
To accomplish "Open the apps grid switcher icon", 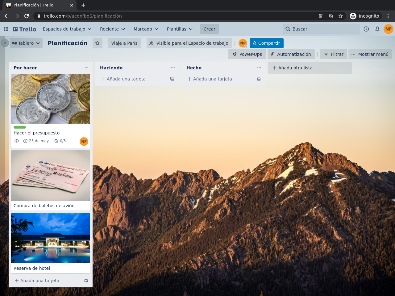I will (x=6, y=29).
